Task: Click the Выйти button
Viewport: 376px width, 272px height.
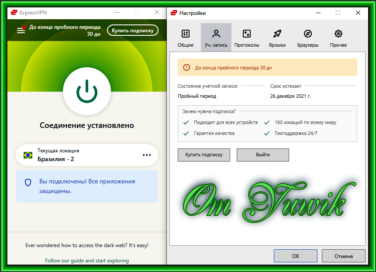Action: click(263, 155)
